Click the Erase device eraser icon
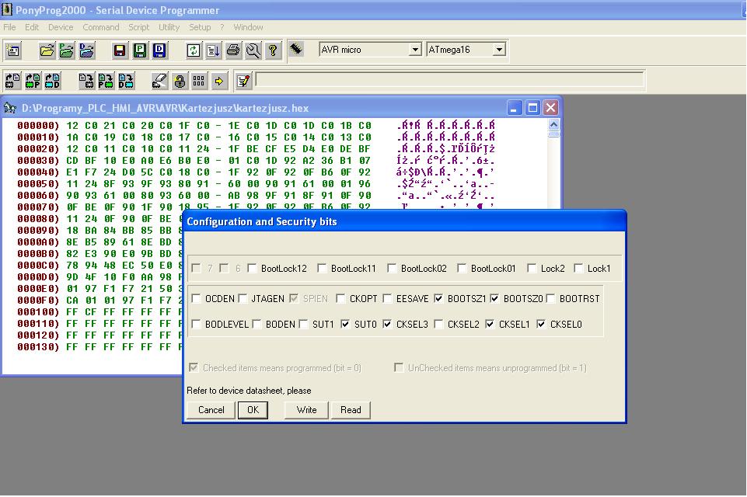Image resolution: width=747 pixels, height=497 pixels. tap(159, 81)
